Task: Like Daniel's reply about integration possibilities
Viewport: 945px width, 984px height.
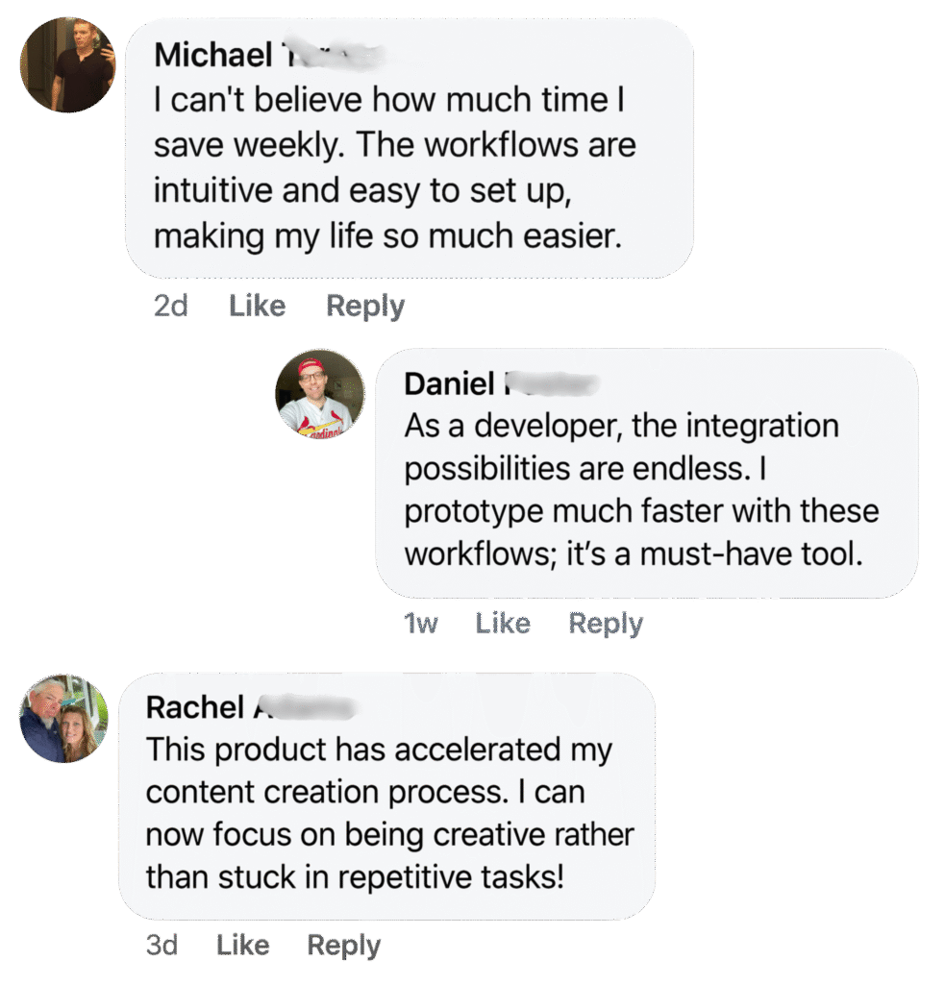Action: (x=502, y=624)
